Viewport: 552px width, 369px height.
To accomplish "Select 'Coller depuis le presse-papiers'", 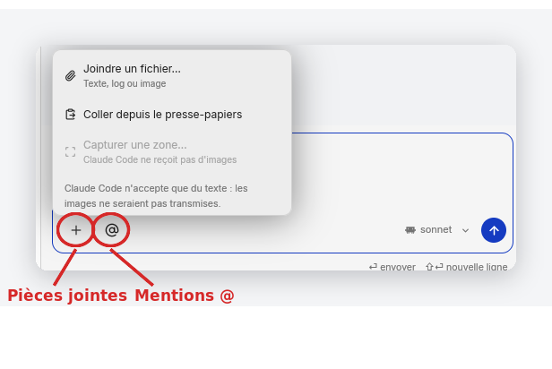I will pos(172,115).
